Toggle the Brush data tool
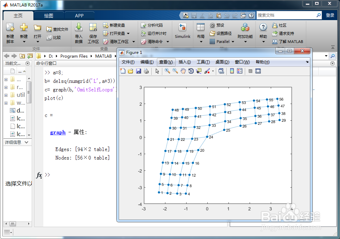Screen dimensions: 340x239 207,71
